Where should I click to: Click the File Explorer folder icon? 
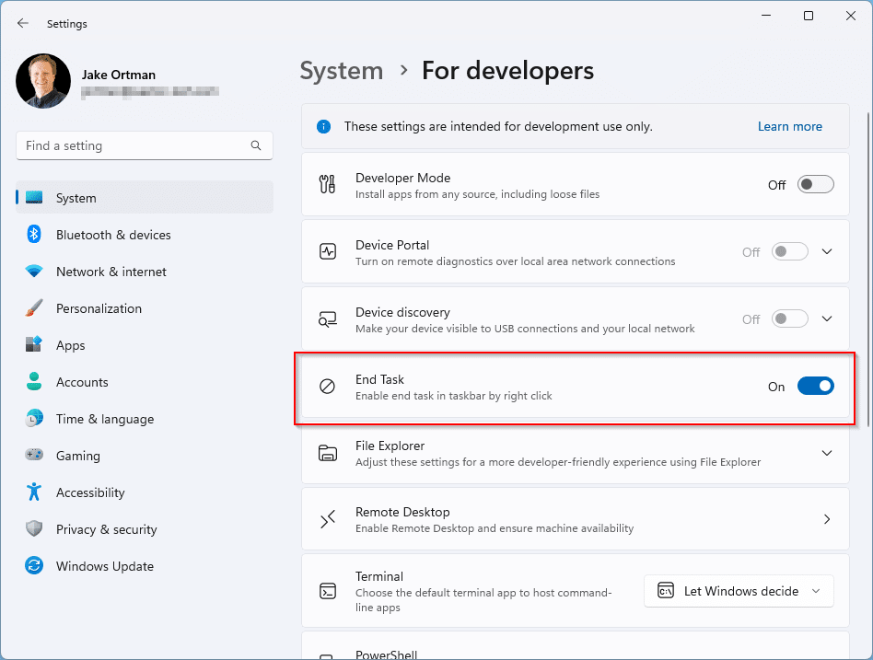[x=328, y=453]
